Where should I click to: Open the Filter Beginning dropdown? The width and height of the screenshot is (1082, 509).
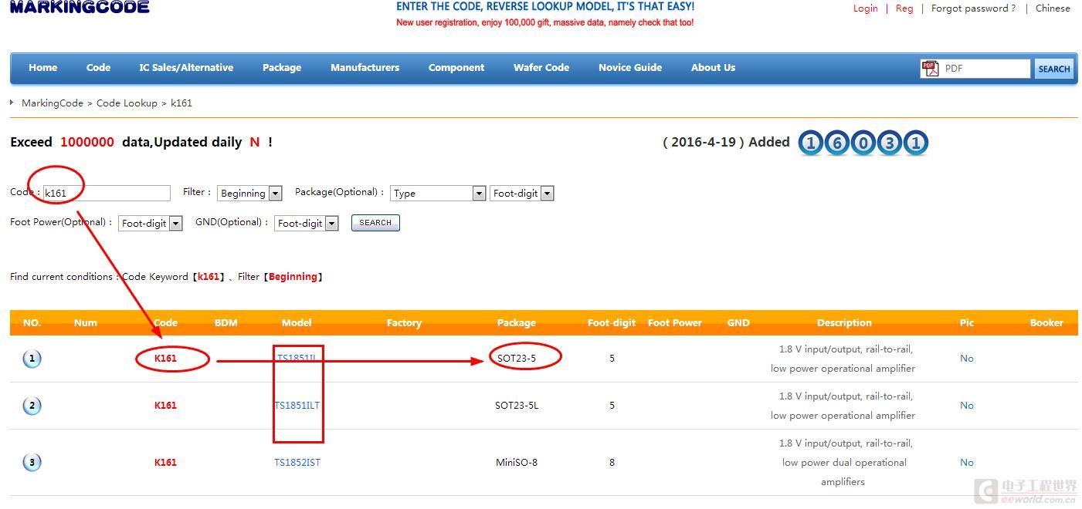click(x=249, y=194)
